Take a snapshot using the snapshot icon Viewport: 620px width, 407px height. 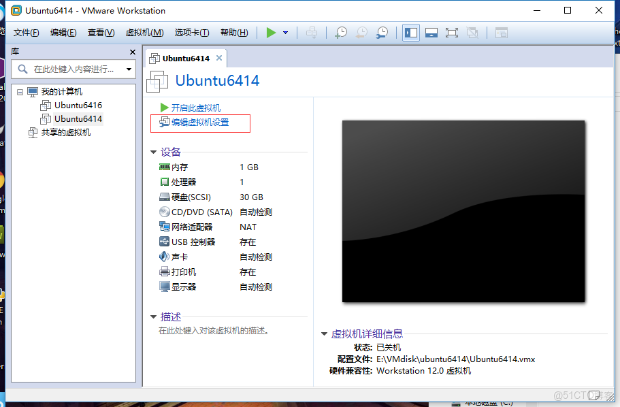click(341, 32)
